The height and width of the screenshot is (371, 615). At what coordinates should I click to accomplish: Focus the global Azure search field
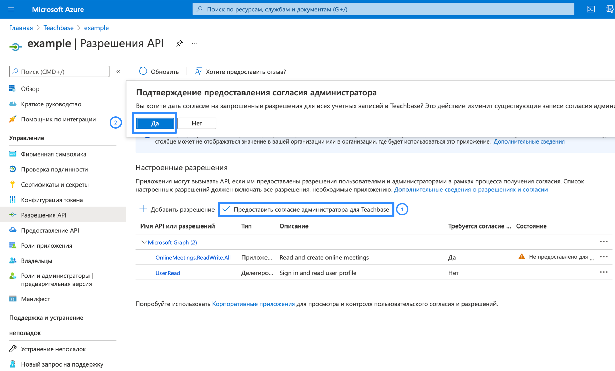click(383, 9)
